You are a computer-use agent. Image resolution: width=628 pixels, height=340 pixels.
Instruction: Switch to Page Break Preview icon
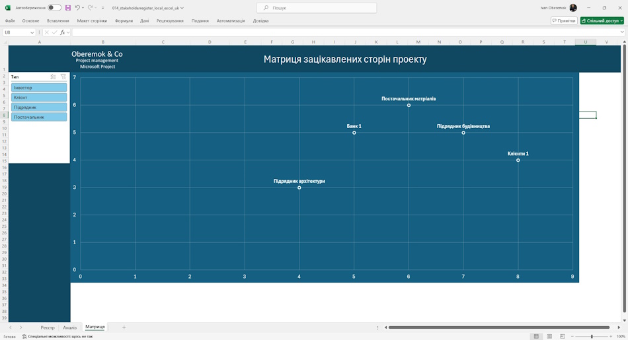(563, 337)
